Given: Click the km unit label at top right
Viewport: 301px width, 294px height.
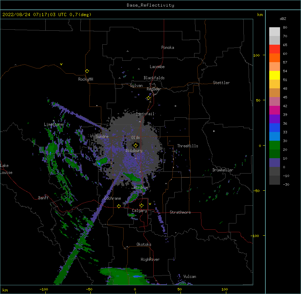Looking at the screenshot, I should [260, 15].
